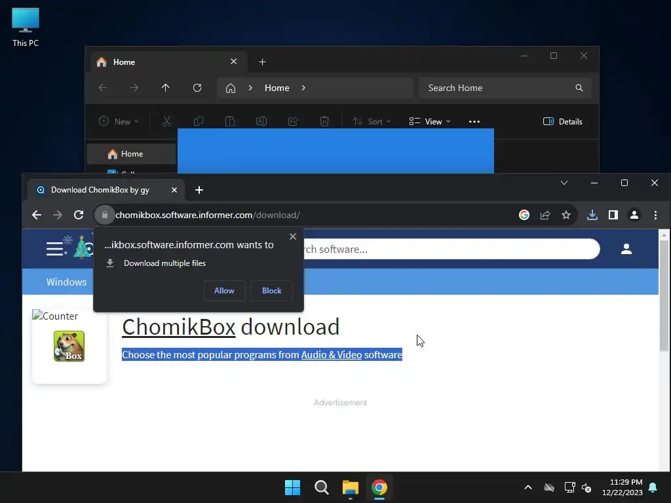The image size is (671, 503).
Task: Open the site hamburger menu
Action: click(56, 249)
